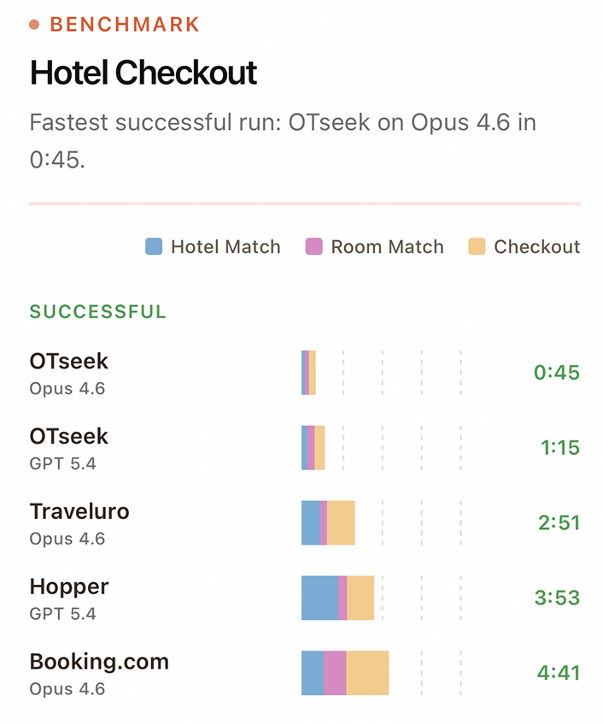
Task: Click the 4:41 time for Booking.com
Action: point(558,673)
